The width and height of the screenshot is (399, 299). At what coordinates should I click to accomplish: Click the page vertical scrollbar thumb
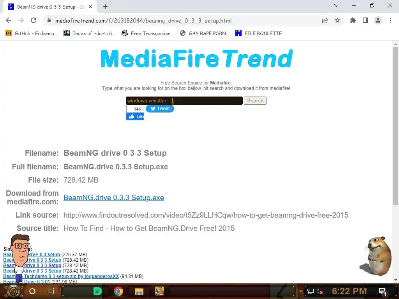(395, 126)
